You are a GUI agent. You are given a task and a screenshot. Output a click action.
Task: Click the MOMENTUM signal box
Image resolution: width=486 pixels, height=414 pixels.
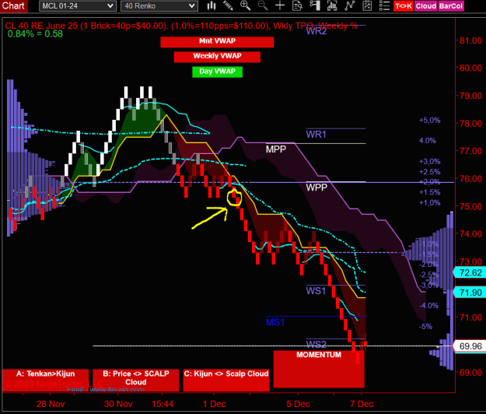tap(319, 369)
